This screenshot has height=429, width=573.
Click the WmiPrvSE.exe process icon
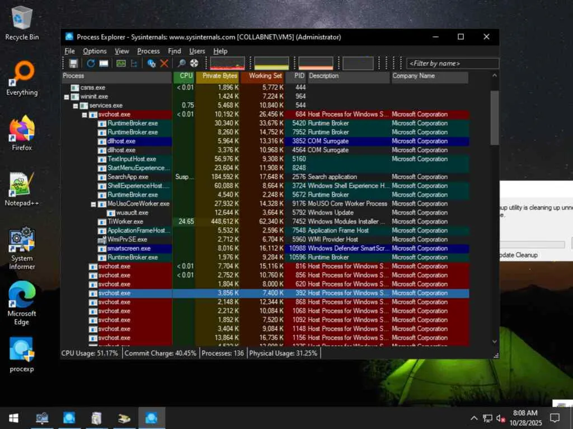(x=102, y=240)
